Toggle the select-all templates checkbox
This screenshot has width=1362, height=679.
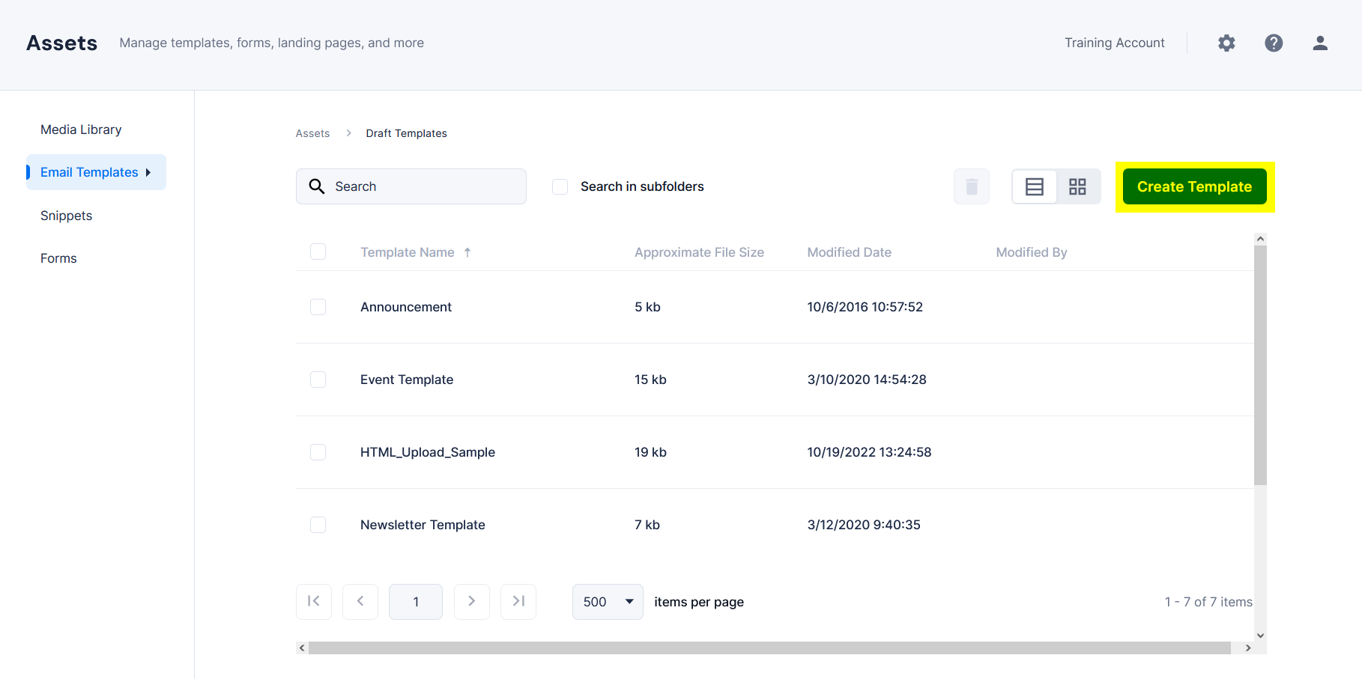click(318, 252)
